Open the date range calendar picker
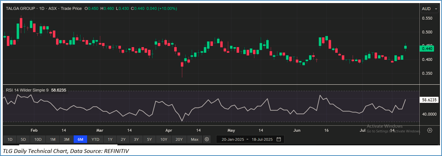 [x=279, y=139]
